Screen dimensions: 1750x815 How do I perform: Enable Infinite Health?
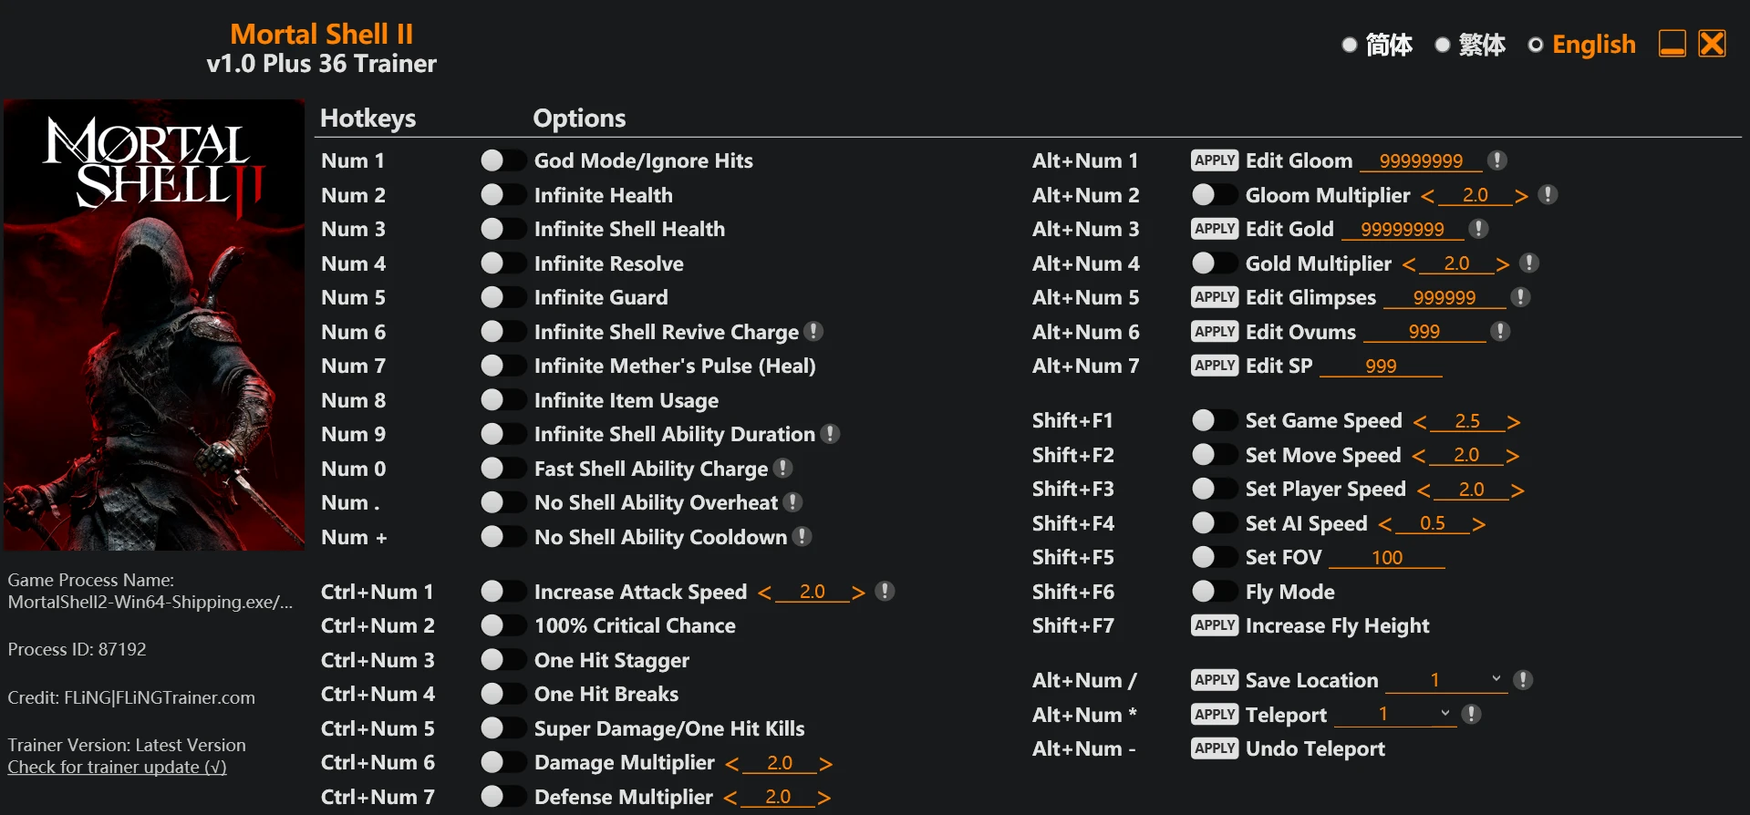502,194
